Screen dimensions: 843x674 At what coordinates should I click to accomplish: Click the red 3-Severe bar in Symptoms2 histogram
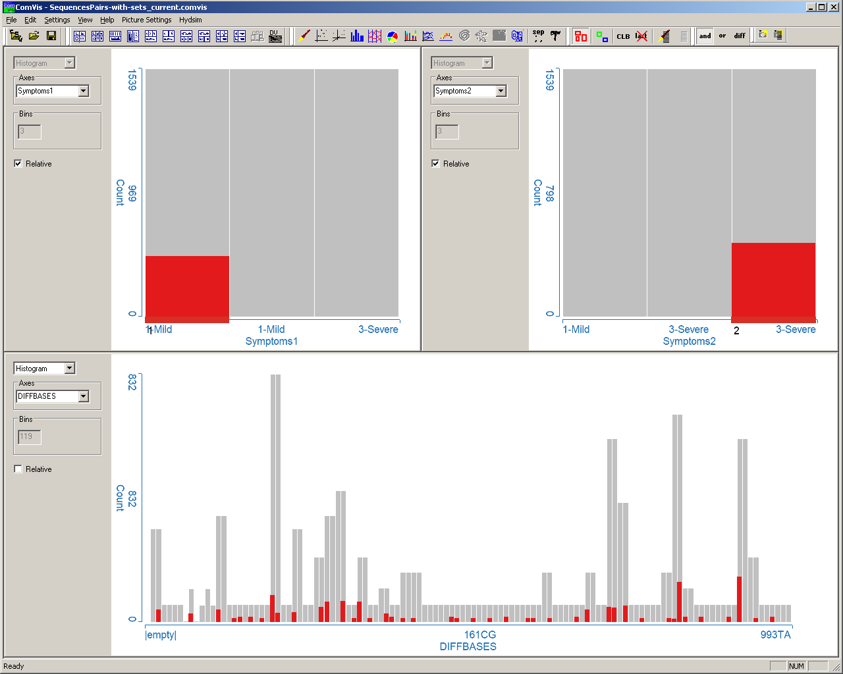click(773, 280)
